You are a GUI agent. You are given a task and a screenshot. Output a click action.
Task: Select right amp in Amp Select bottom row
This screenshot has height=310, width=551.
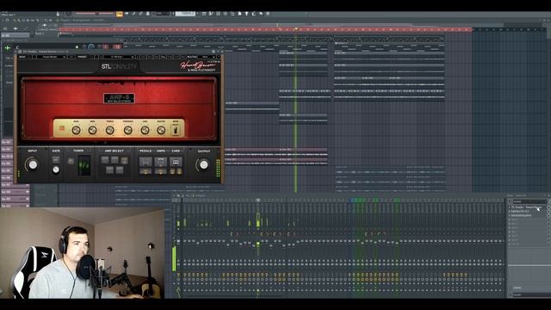click(120, 170)
